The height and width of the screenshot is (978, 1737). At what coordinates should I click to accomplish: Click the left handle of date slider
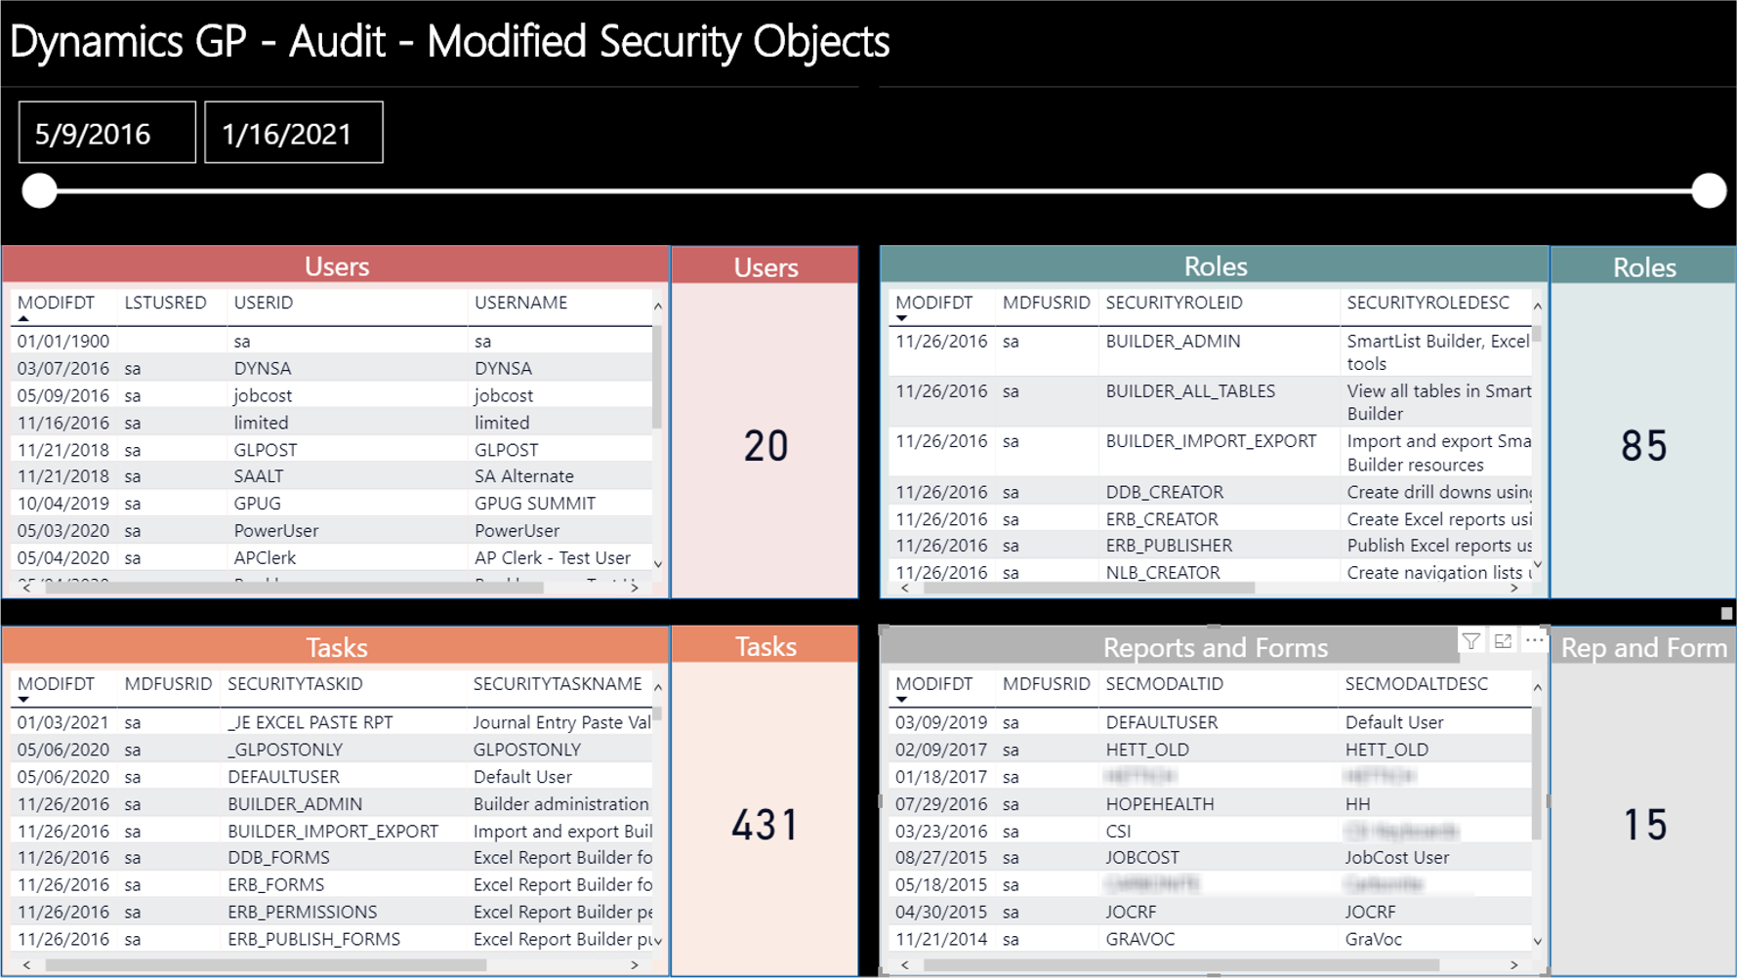(40, 190)
